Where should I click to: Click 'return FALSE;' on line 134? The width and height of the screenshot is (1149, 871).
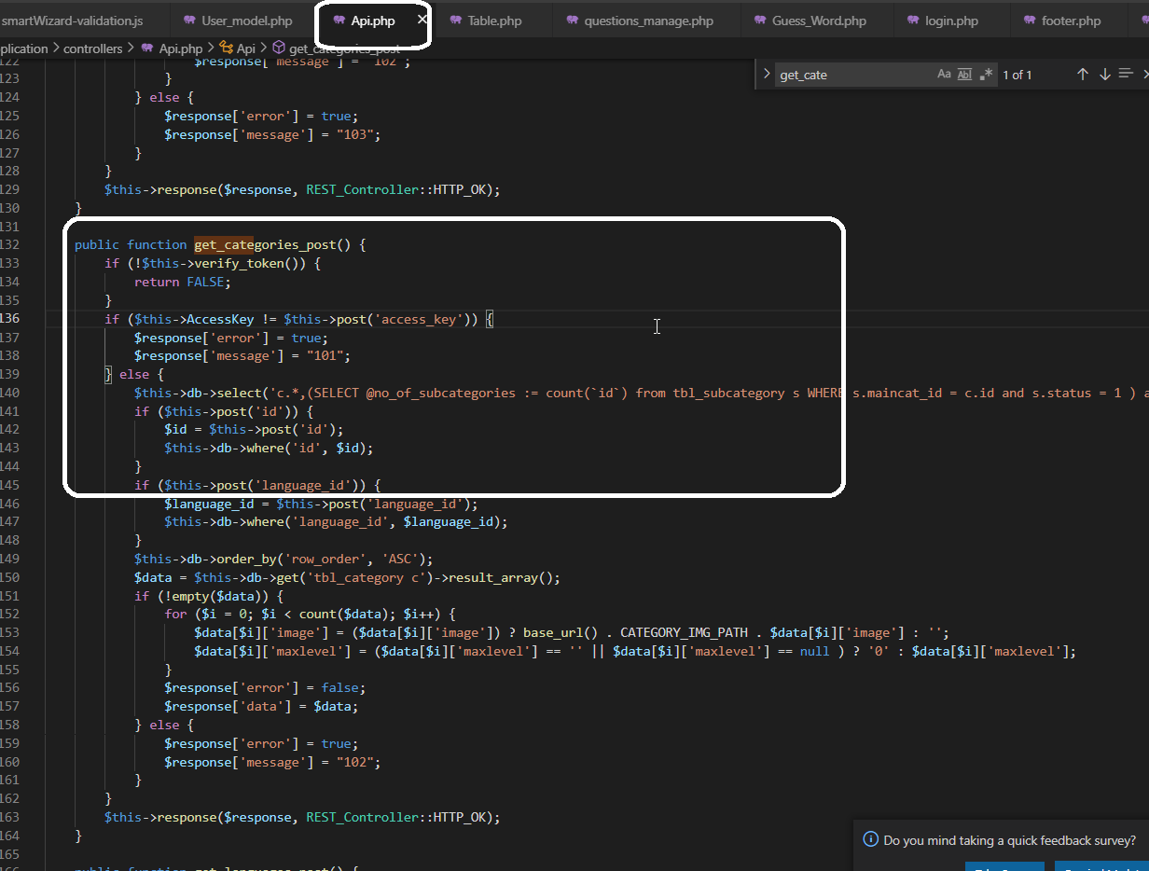coord(182,282)
